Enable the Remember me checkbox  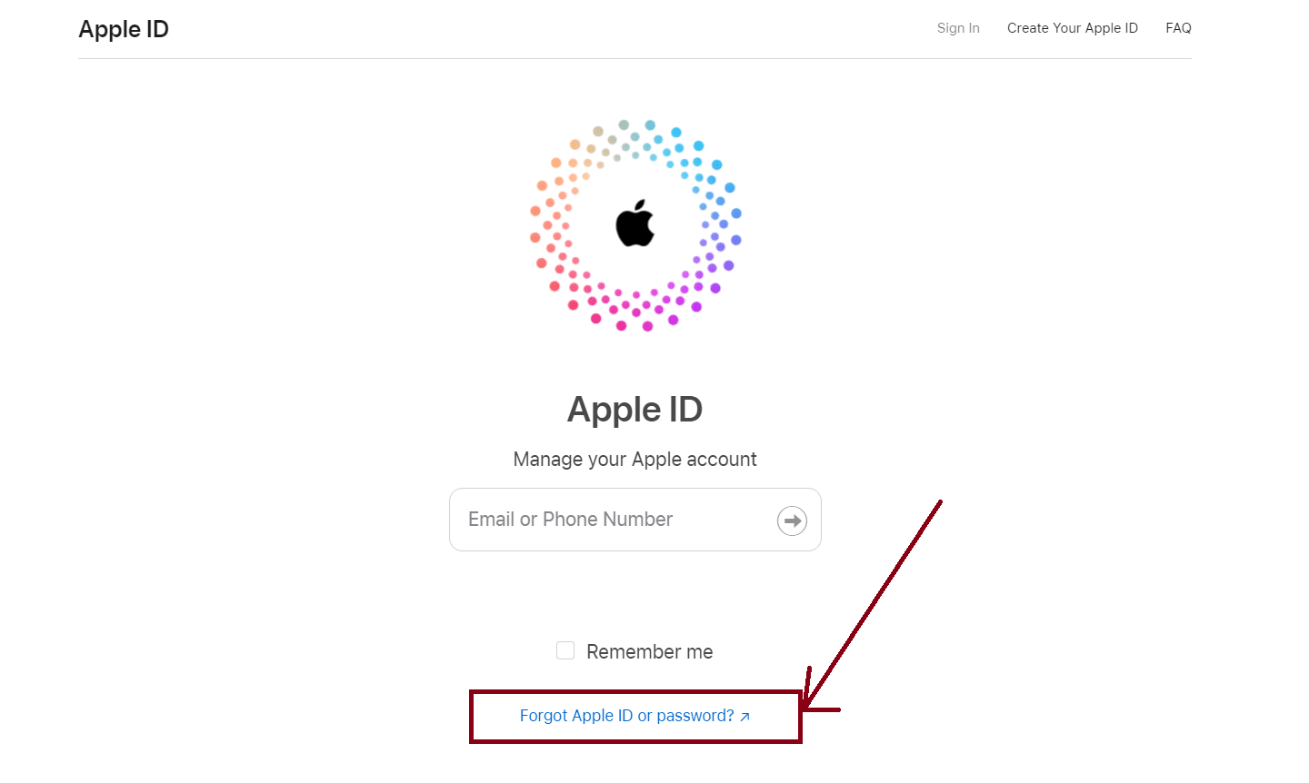pyautogui.click(x=565, y=650)
